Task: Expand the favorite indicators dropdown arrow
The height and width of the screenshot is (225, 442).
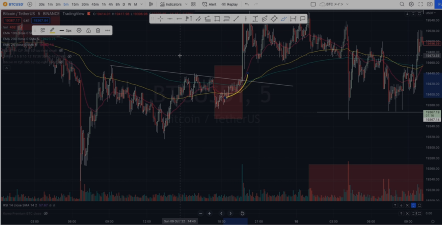Action: tap(186, 4)
